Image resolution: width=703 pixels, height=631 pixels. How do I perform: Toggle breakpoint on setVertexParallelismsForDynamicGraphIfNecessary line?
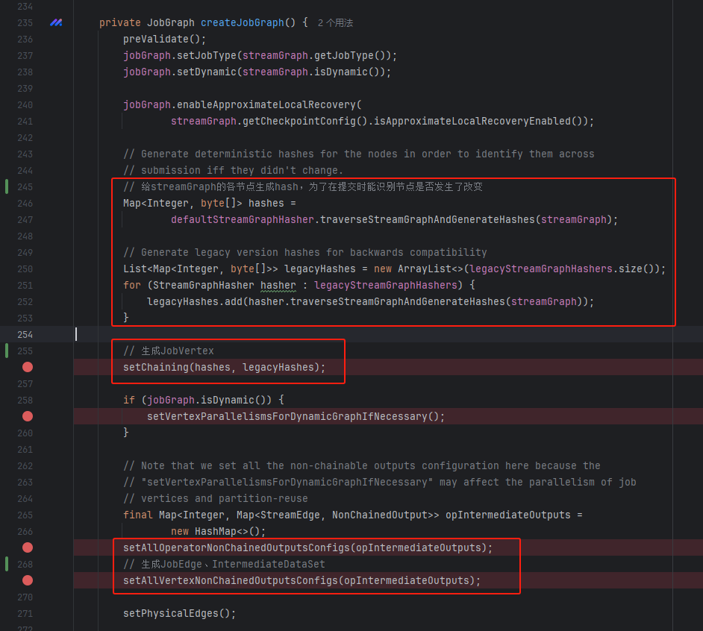28,417
